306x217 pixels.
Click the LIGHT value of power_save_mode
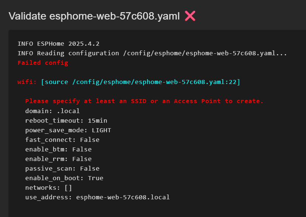[x=102, y=130]
